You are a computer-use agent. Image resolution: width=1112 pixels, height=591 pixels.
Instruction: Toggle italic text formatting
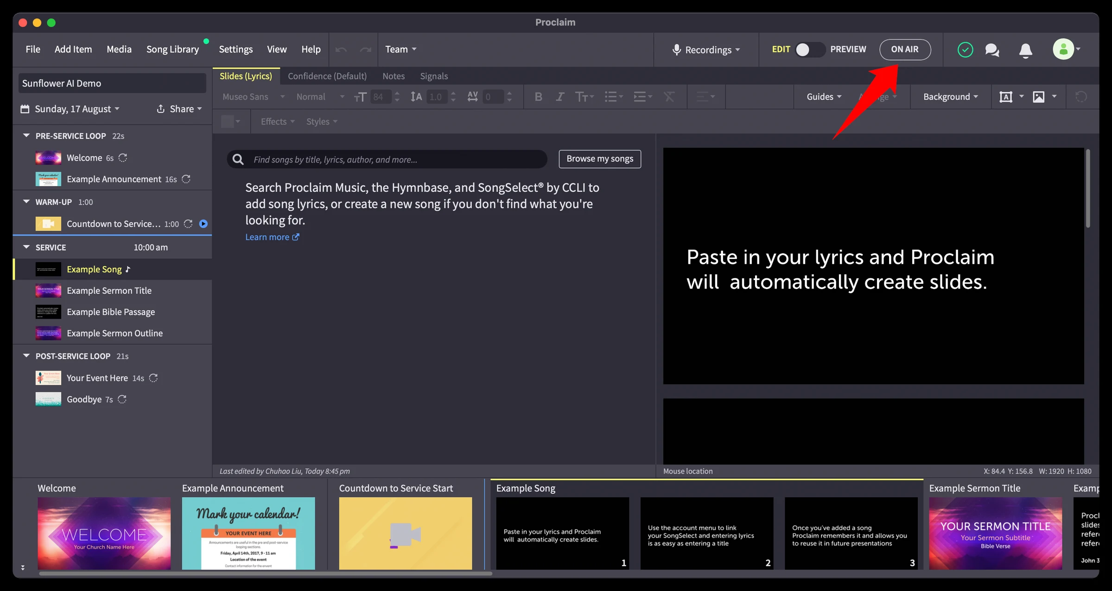click(560, 97)
